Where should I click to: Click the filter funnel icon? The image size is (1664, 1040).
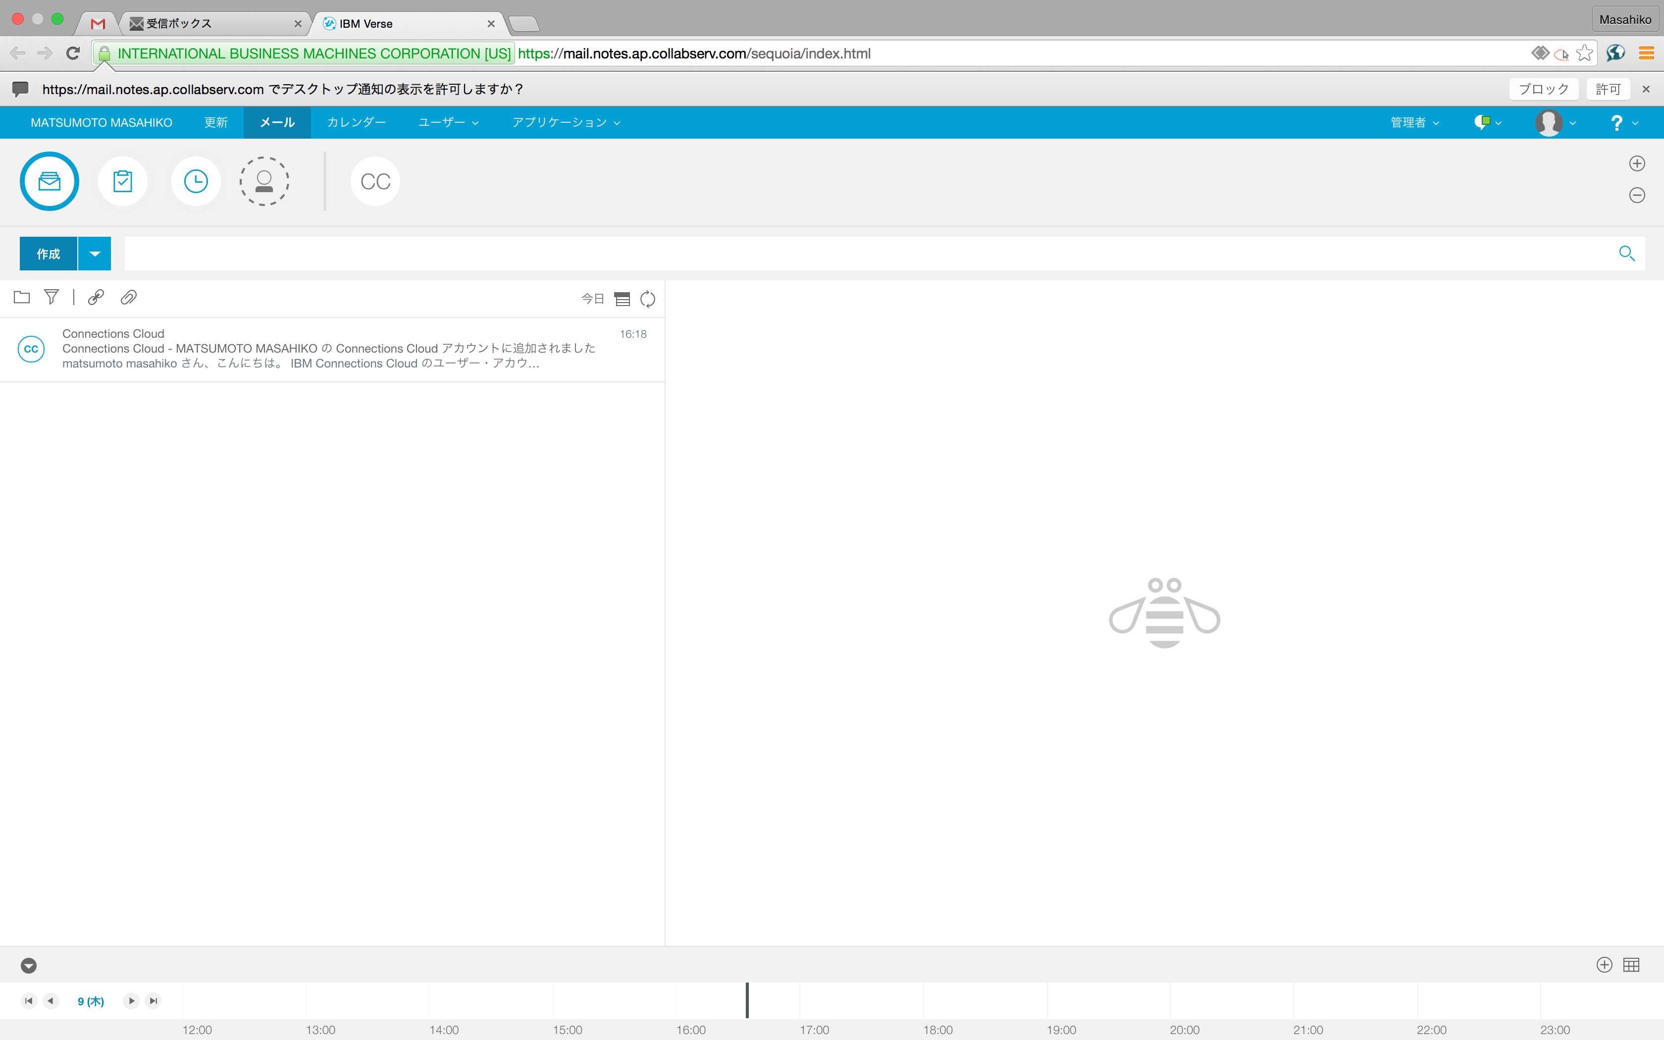pos(52,297)
